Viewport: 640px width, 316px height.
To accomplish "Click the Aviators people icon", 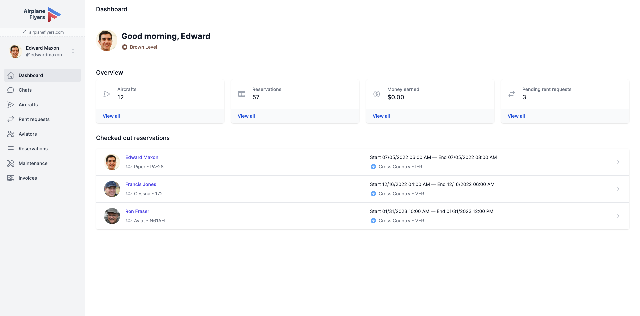I will [11, 134].
